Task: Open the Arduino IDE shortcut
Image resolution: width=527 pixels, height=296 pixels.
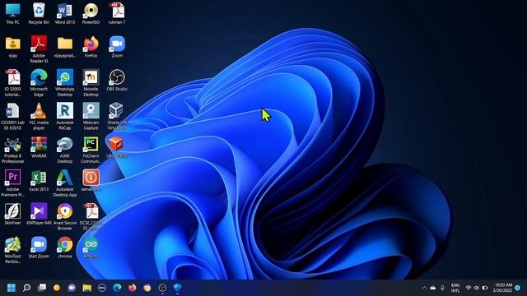Action: point(91,247)
